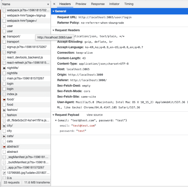Click the fashion/ image file icon
Screen dimensions: 188x187
pyautogui.click(x=4, y=110)
